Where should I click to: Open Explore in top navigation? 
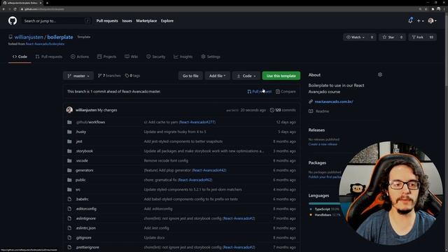167,21
